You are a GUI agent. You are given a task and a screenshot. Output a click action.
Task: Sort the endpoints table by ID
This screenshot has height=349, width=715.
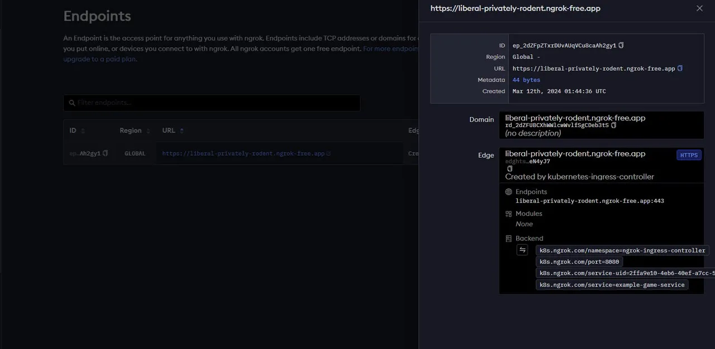pyautogui.click(x=77, y=130)
